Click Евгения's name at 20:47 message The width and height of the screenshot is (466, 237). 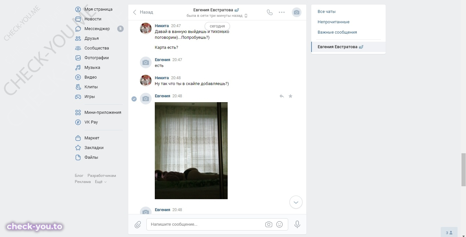tap(162, 60)
